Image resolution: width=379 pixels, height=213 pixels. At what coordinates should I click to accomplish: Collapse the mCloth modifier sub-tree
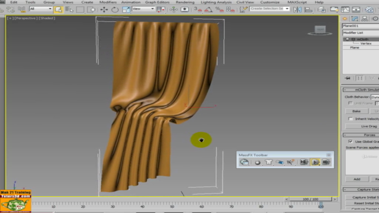(354, 39)
